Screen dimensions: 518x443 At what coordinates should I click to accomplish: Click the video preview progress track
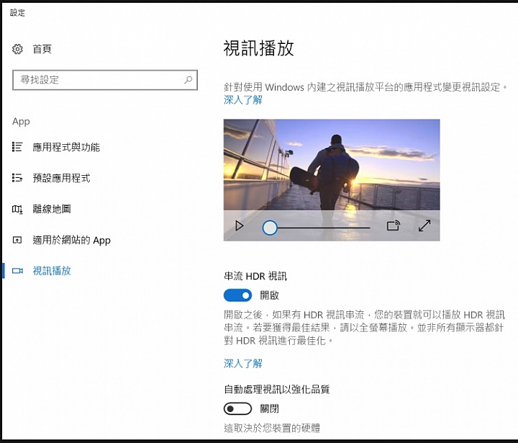(x=324, y=228)
